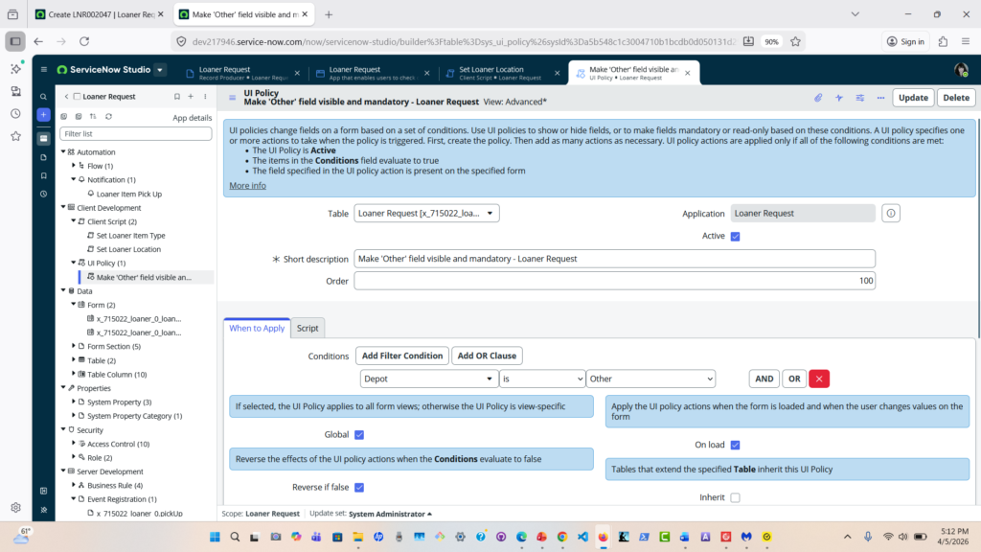Uncheck the Global checkbox
981x552 pixels.
click(359, 434)
